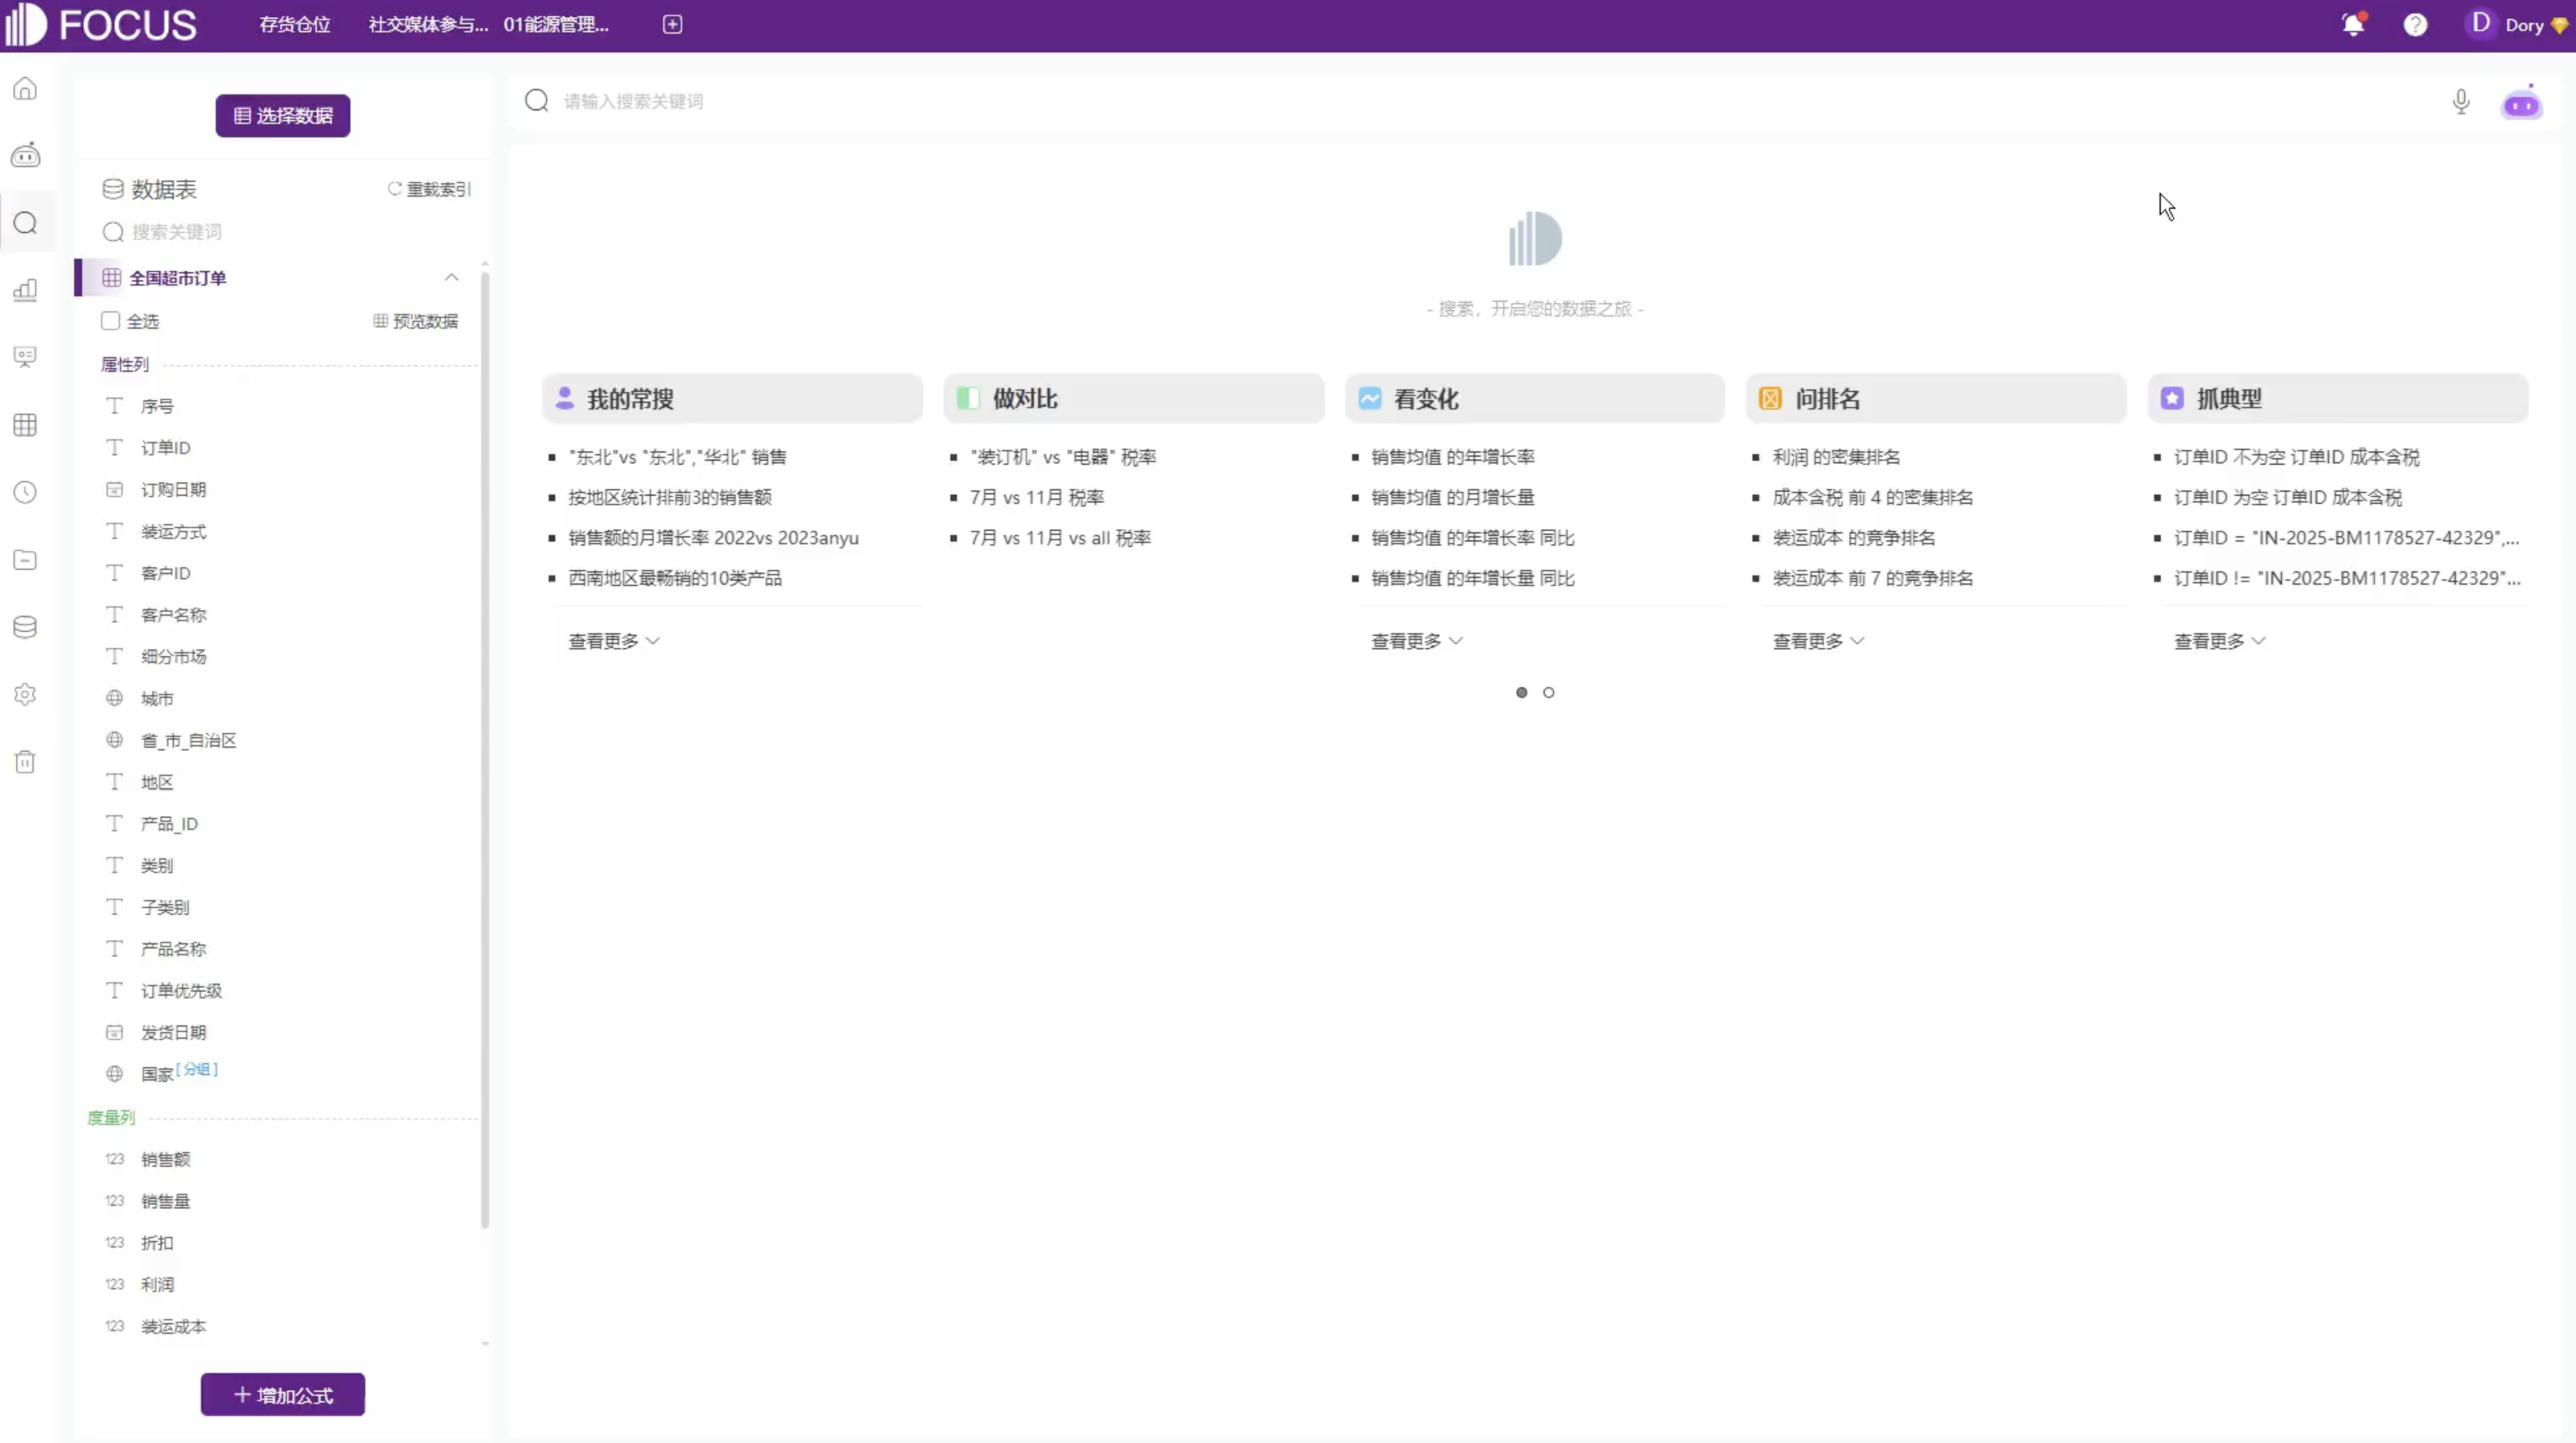Open the data table grid icon in sidebar
The width and height of the screenshot is (2576, 1443).
click(x=25, y=424)
